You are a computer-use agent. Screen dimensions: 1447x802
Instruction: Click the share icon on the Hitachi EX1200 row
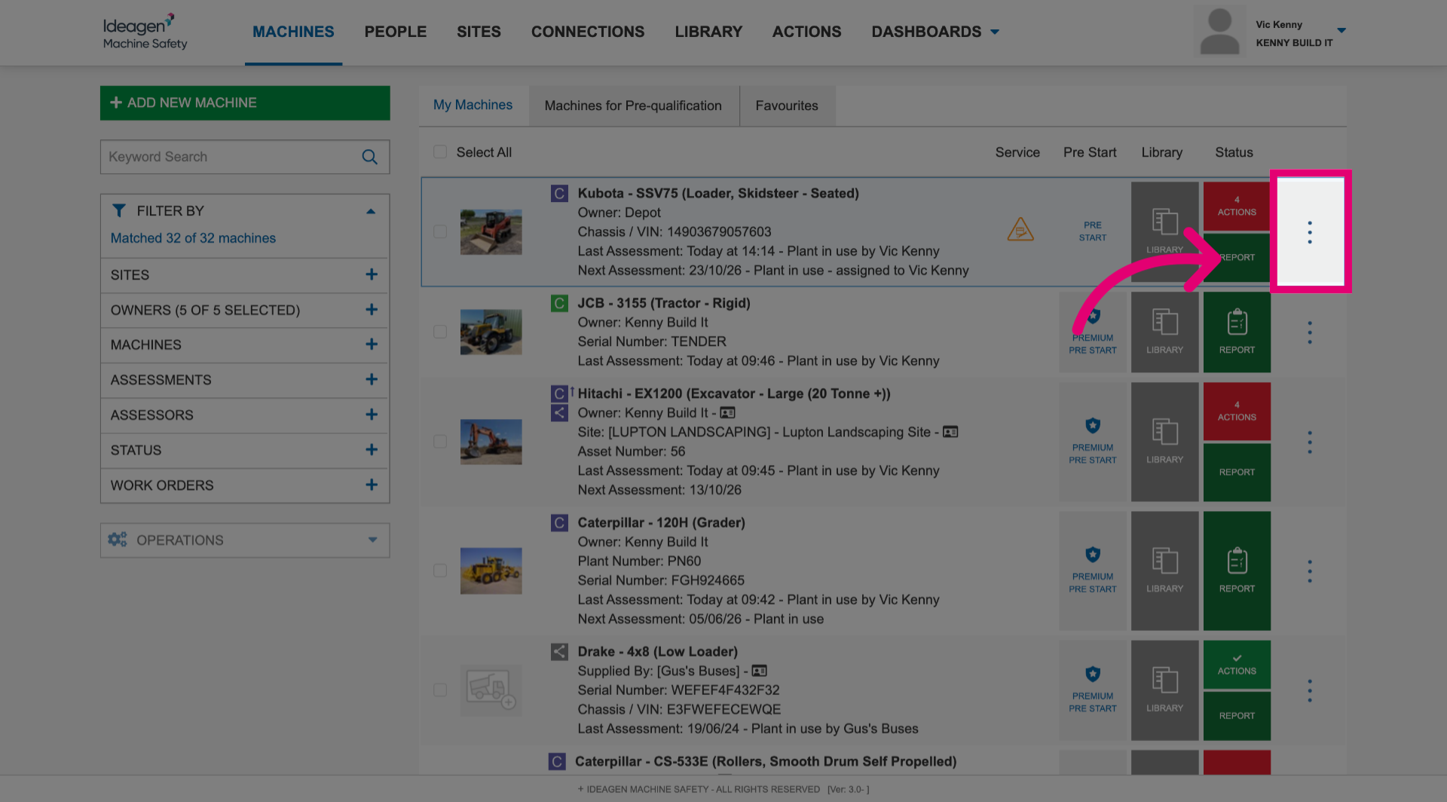[559, 413]
